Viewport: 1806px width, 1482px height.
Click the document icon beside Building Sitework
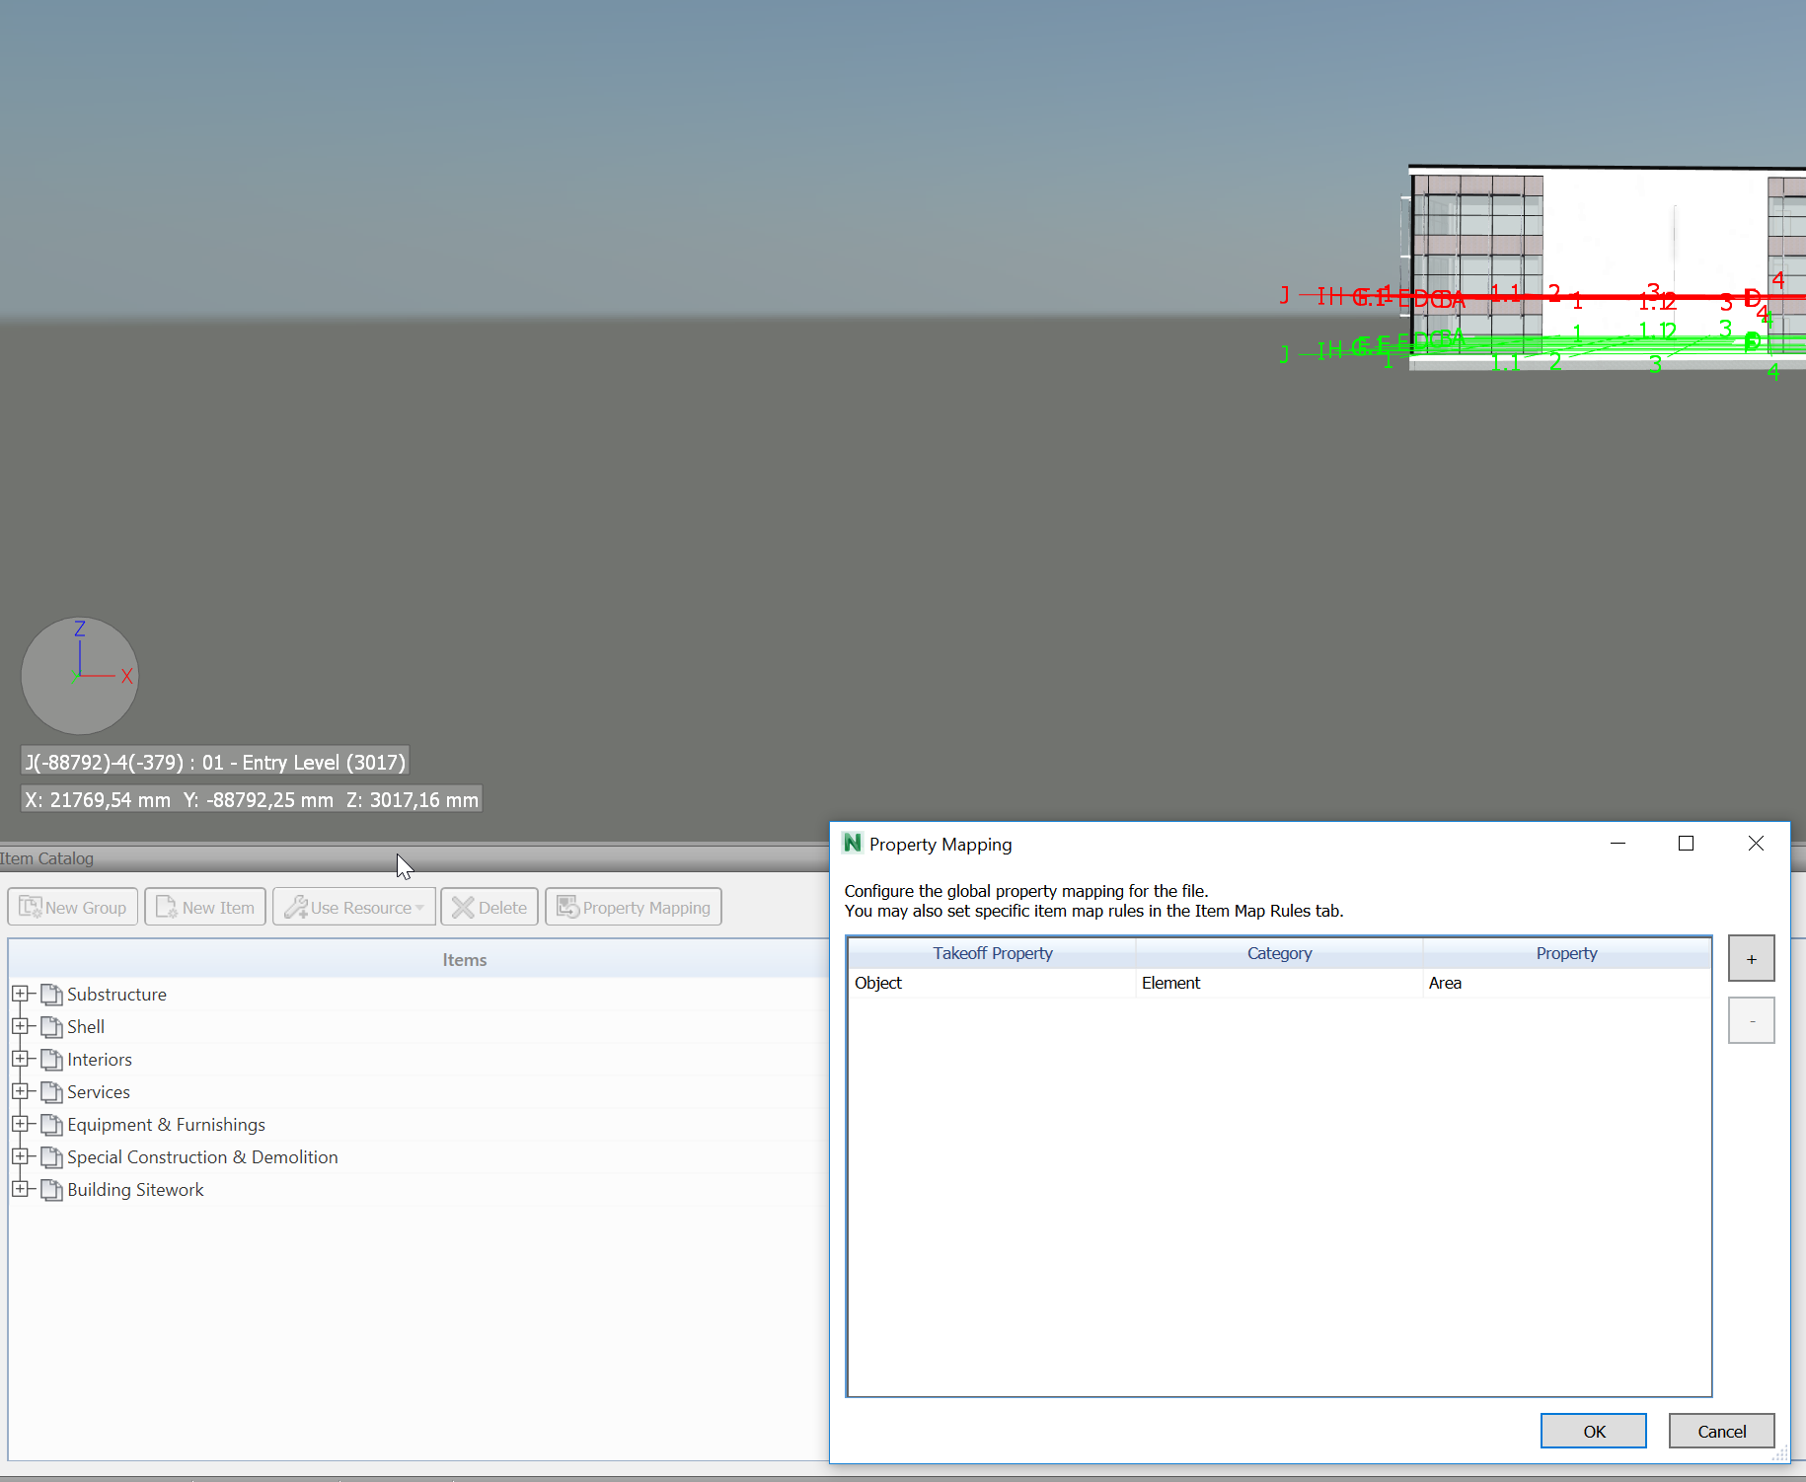(x=50, y=1189)
